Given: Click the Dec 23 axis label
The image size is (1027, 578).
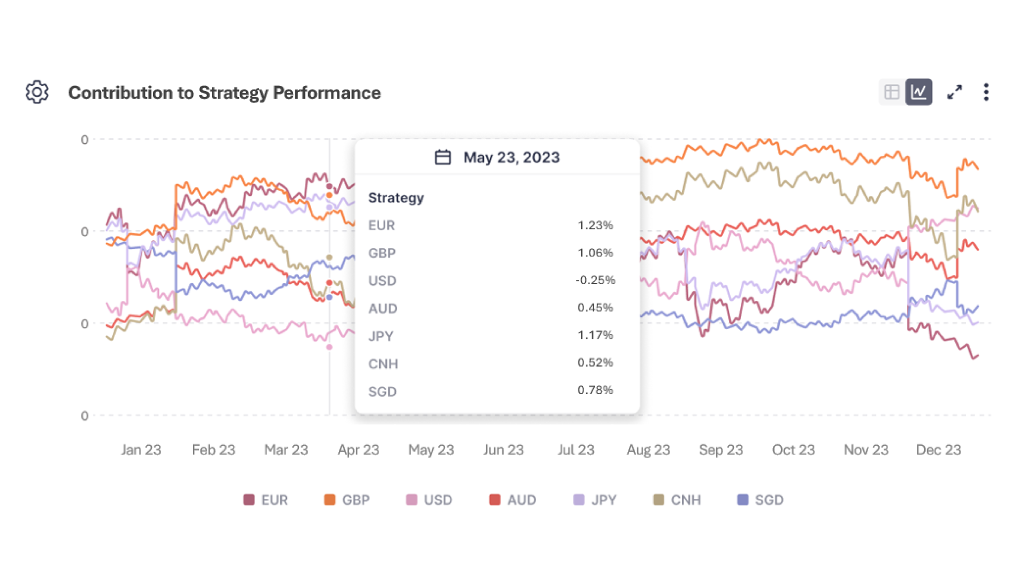Looking at the screenshot, I should pos(938,450).
